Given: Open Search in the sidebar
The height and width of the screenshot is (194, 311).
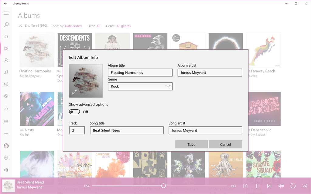Looking at the screenshot, I should pyautogui.click(x=6, y=25).
